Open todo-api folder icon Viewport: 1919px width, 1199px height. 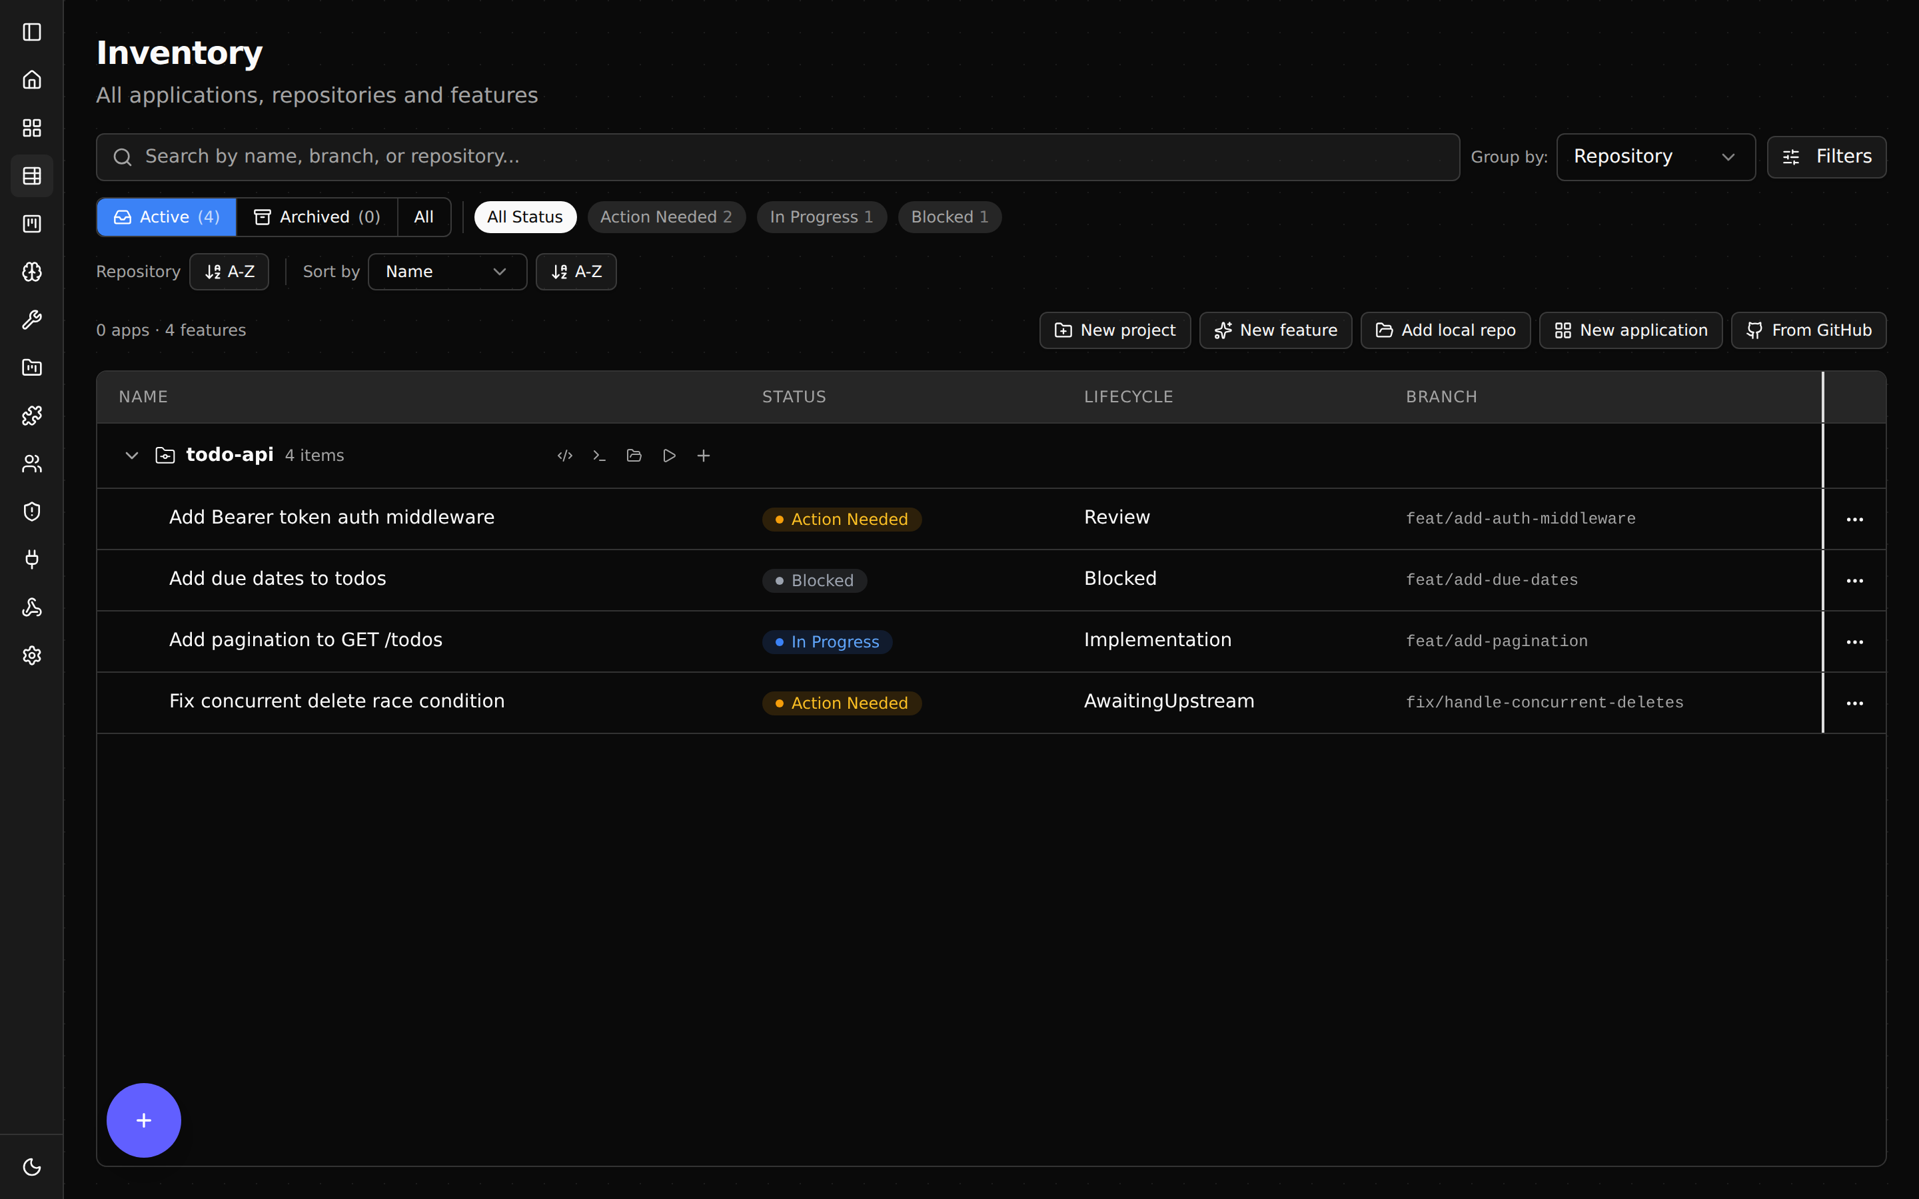pyautogui.click(x=634, y=456)
